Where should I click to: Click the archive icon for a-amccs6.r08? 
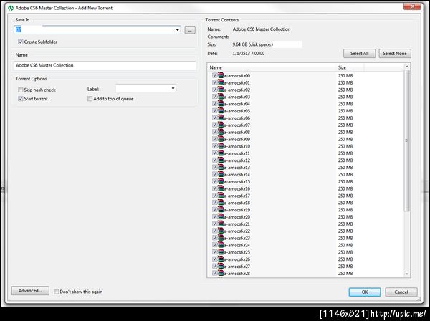point(221,132)
